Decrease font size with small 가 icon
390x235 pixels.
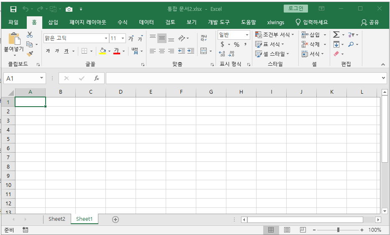tap(140, 38)
